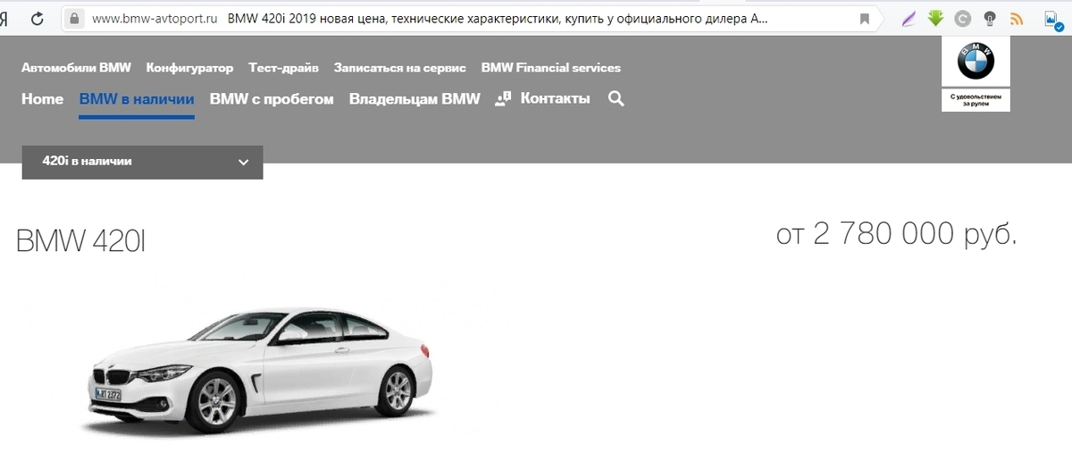The image size is (1072, 462).
Task: Open Владельцам BMW section
Action: tap(415, 99)
